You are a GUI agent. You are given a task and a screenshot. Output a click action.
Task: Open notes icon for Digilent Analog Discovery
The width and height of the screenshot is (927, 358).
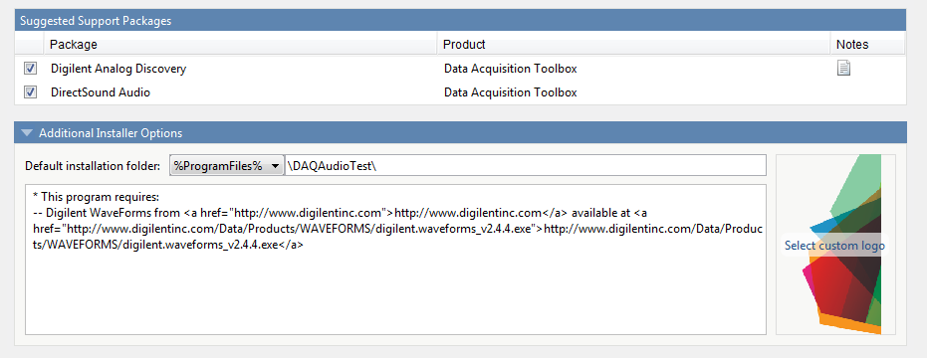click(x=843, y=69)
